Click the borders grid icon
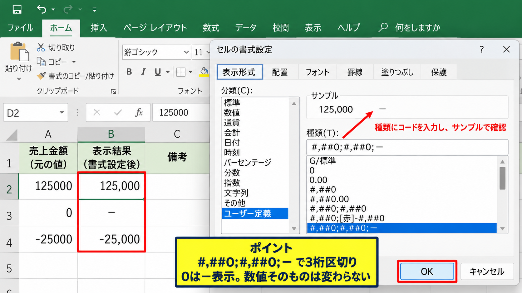 pyautogui.click(x=181, y=72)
